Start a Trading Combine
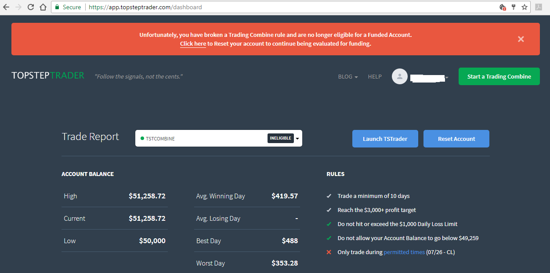 coord(499,76)
